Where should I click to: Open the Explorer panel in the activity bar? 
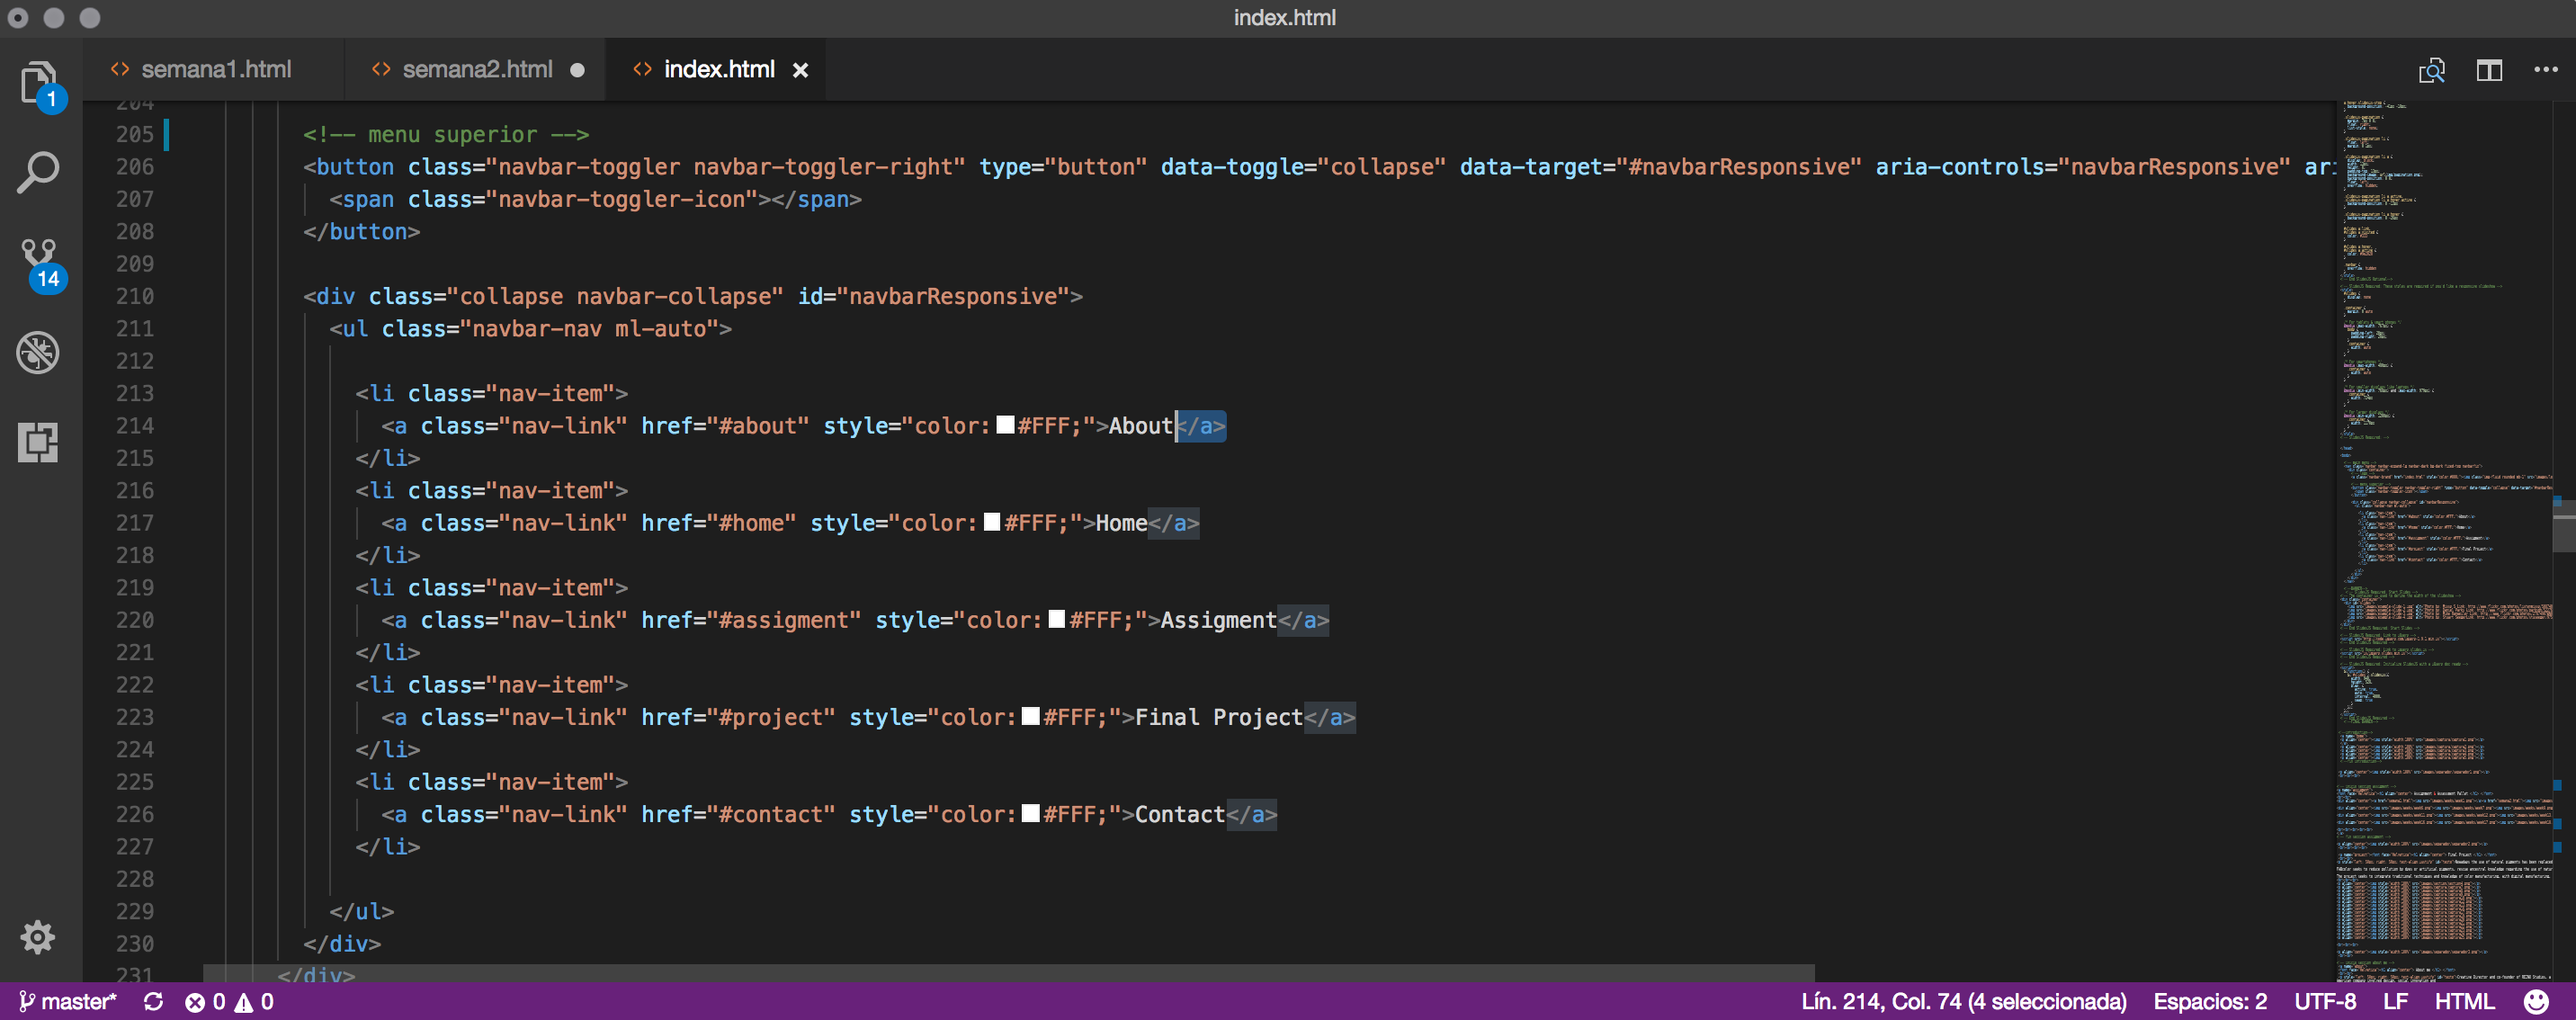pos(38,82)
